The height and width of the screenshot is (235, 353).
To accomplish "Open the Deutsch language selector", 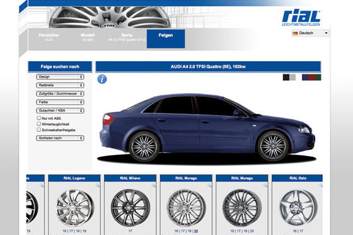I will 310,33.
